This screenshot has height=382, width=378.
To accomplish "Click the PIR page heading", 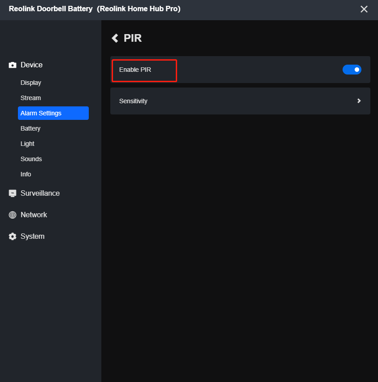I will coord(133,38).
